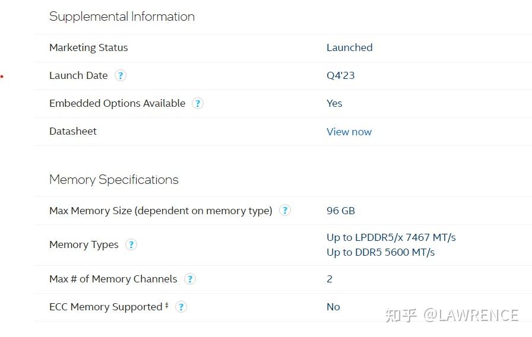Open the ECC Memory Supported help icon
The width and height of the screenshot is (532, 337).
(181, 307)
